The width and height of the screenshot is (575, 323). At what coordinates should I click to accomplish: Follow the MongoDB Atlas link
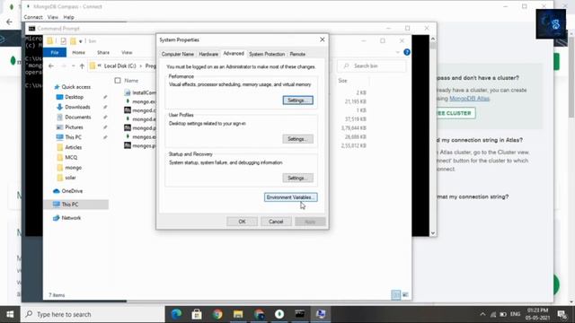pos(469,99)
